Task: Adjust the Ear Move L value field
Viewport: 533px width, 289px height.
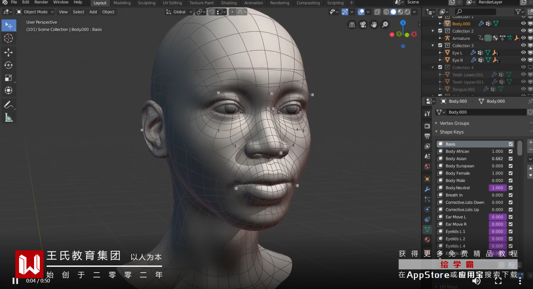Action: coord(498,217)
